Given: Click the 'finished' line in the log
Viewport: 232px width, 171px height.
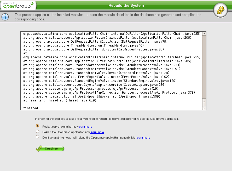Looking at the screenshot, I should 31,108.
